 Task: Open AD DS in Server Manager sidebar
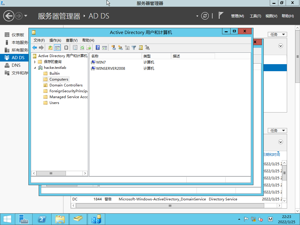click(x=15, y=58)
